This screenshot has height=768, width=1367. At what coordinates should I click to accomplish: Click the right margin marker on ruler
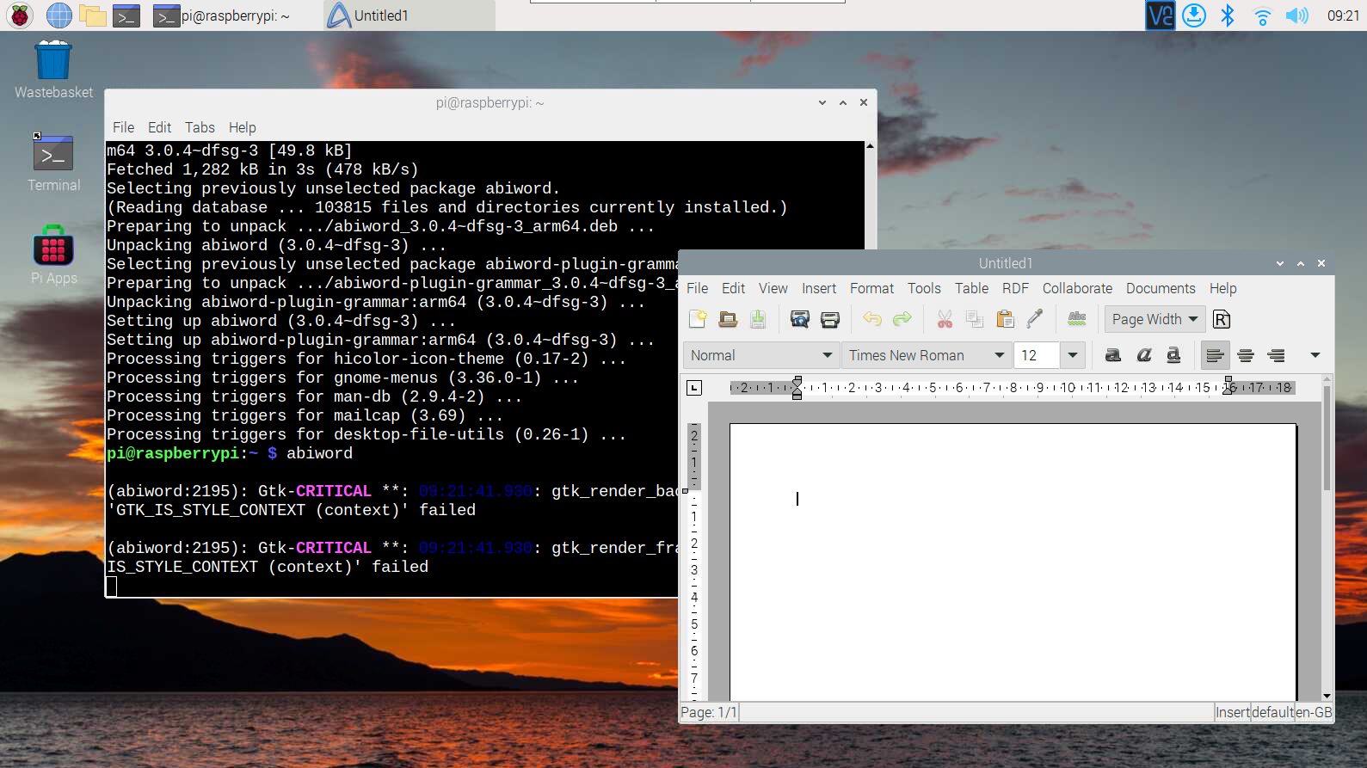1228,387
